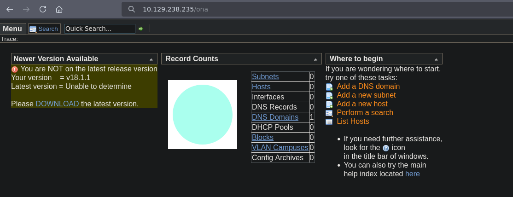Open the Search button in toolbar
513x197 pixels.
[44, 29]
